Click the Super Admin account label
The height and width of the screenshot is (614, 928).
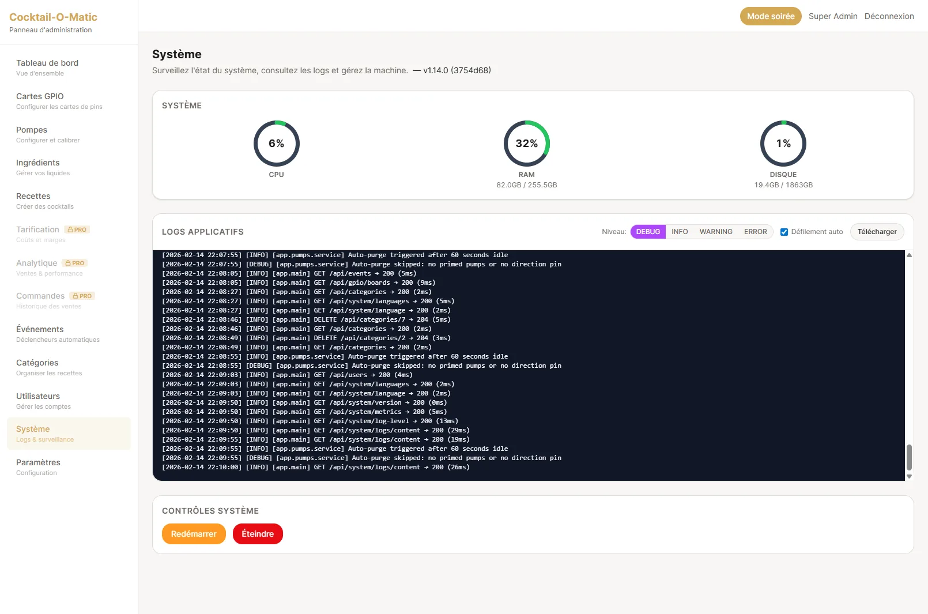pos(833,16)
